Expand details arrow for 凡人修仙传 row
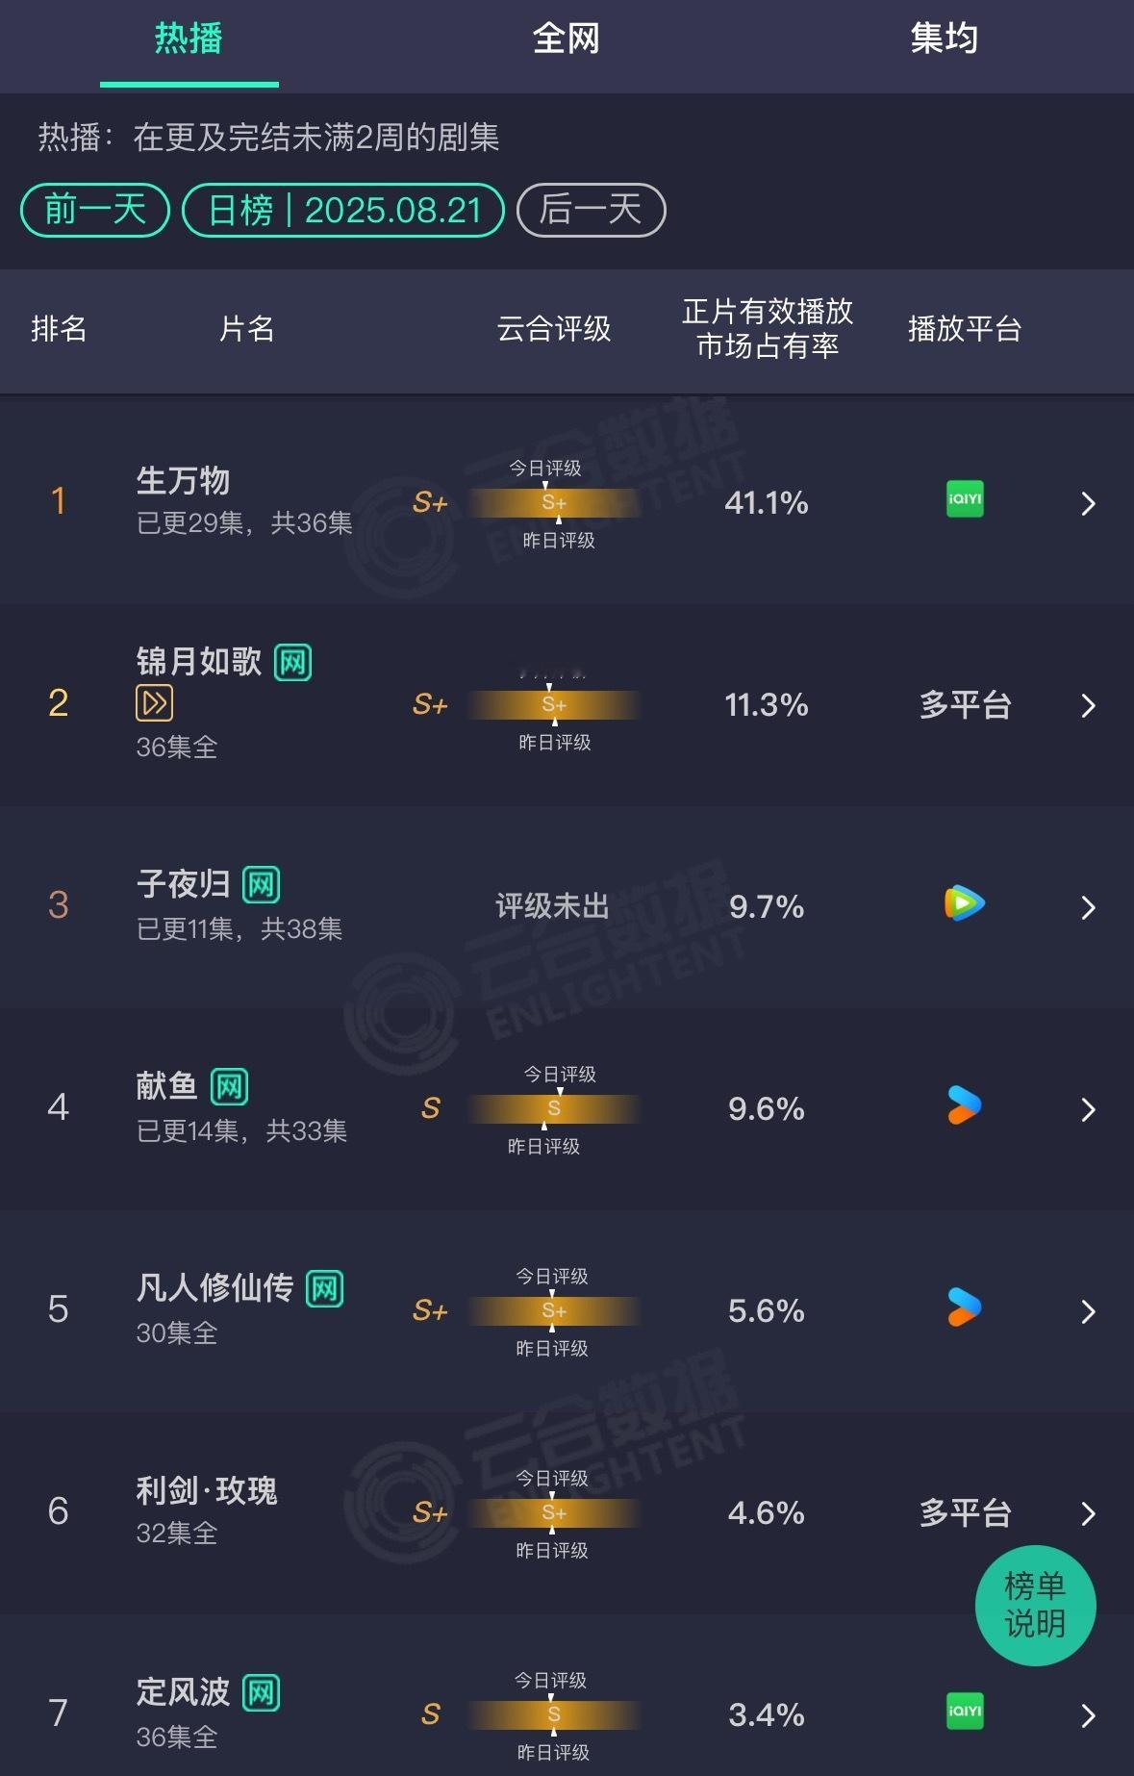Screen dimensions: 1134x1776 click(1088, 1311)
